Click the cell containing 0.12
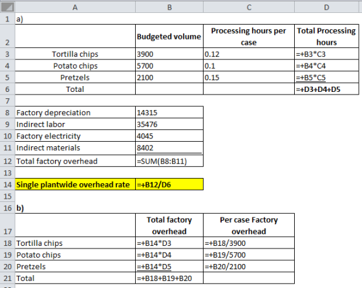 coord(249,54)
